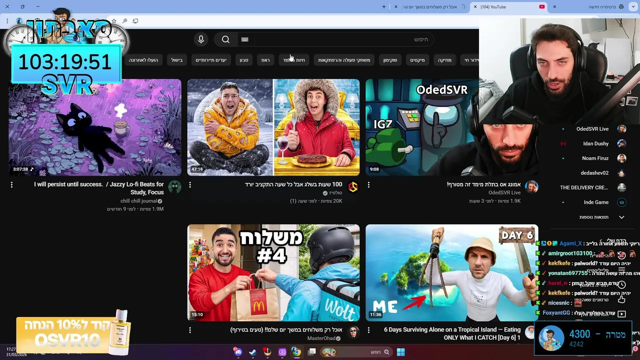Open Google Chrome from the taskbar
This screenshot has height=360, width=640.
297,352
